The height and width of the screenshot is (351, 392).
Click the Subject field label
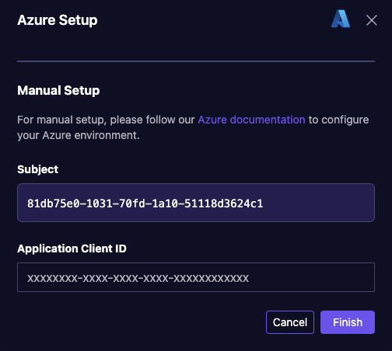point(38,169)
